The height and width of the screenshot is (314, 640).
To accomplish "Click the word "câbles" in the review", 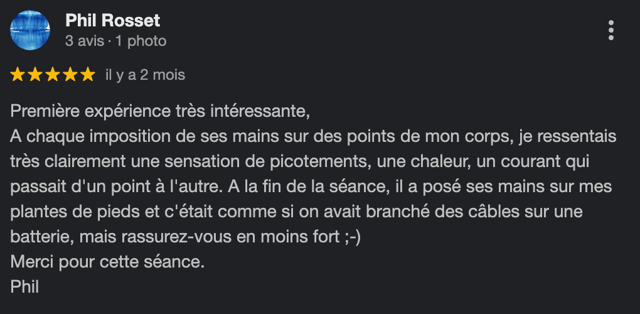I will tap(485, 212).
